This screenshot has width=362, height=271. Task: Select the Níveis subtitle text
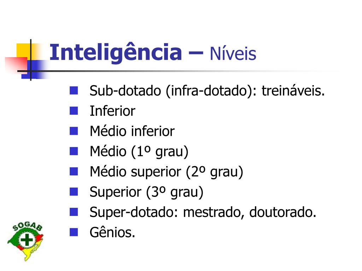(233, 54)
